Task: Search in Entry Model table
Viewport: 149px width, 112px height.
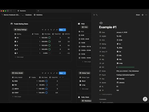Action: pos(51,73)
